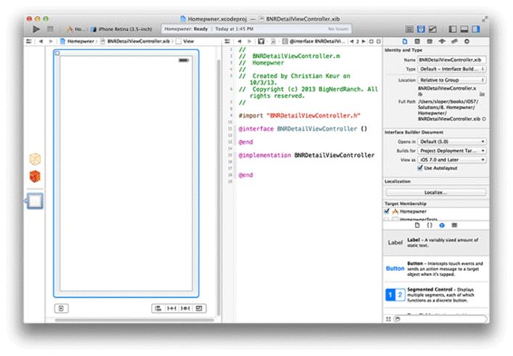Open the Attributes inspector tab

[x=442, y=41]
